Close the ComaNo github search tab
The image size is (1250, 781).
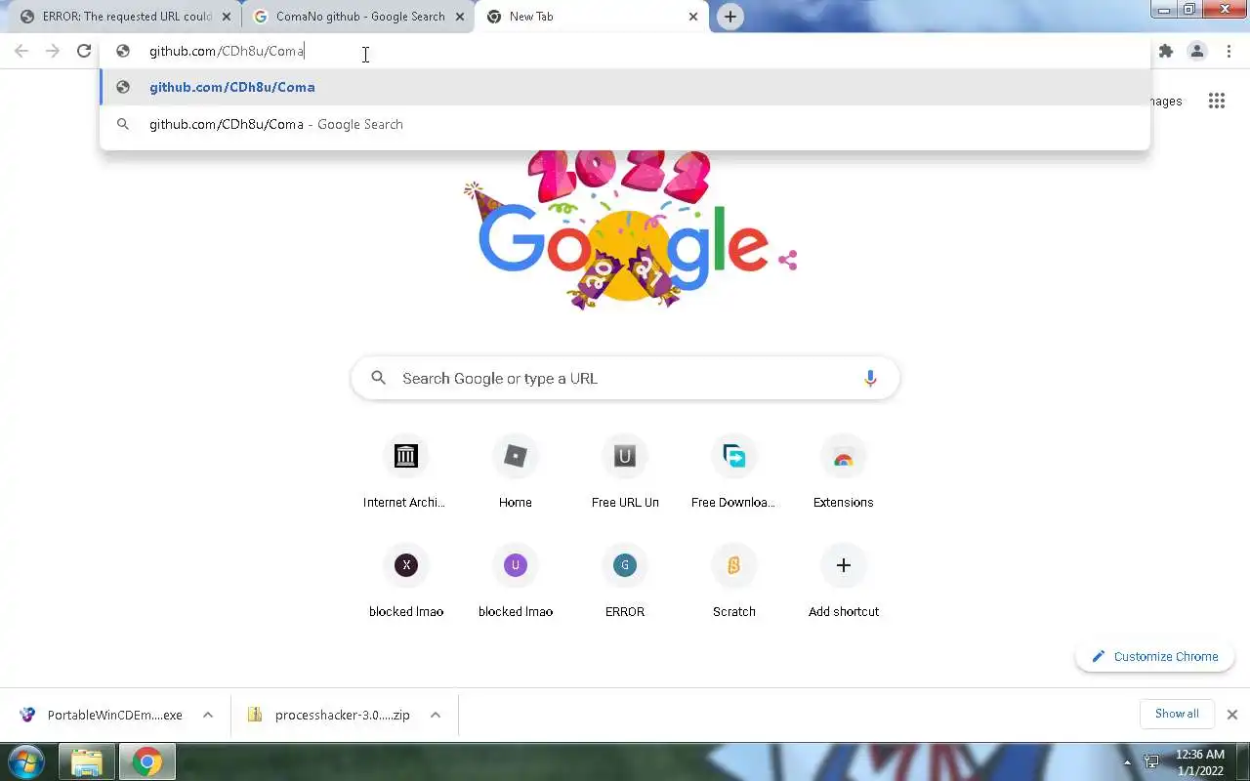tap(460, 17)
